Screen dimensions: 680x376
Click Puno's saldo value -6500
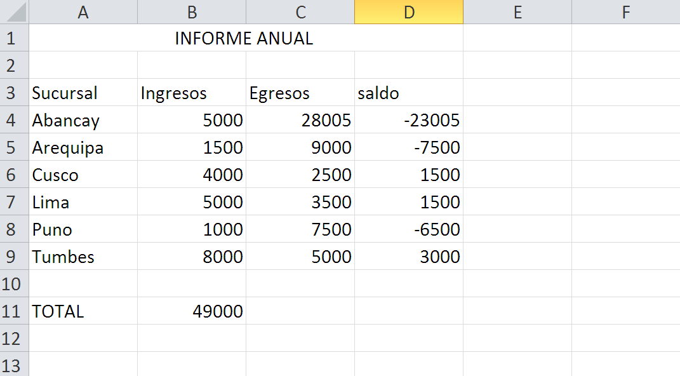tap(408, 229)
